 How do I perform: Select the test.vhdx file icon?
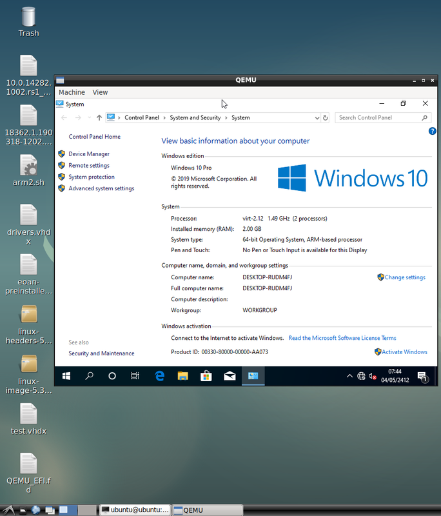(28, 419)
